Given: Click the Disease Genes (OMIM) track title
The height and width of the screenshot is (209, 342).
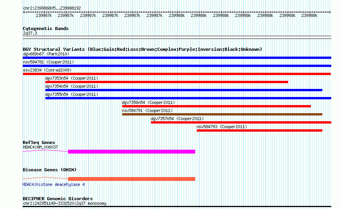Looking at the screenshot, I should 50,170.
